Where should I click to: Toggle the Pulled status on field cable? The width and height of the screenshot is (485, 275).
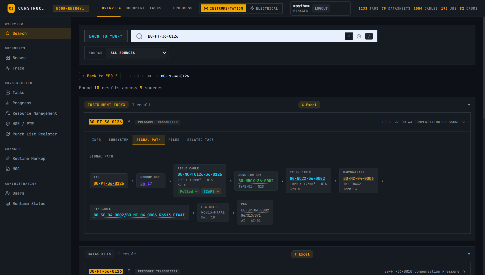189,191
